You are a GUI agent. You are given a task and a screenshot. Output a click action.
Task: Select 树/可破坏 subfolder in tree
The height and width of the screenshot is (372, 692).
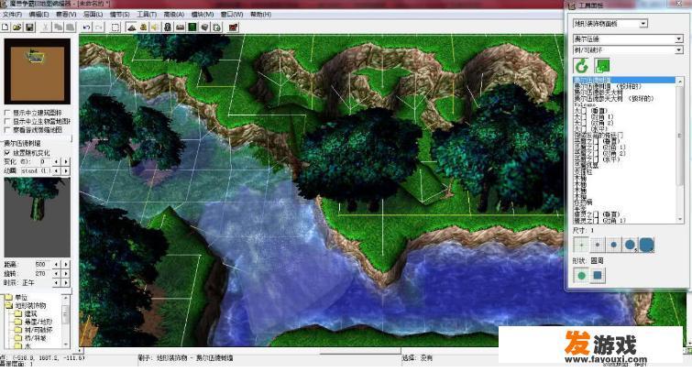(38, 330)
